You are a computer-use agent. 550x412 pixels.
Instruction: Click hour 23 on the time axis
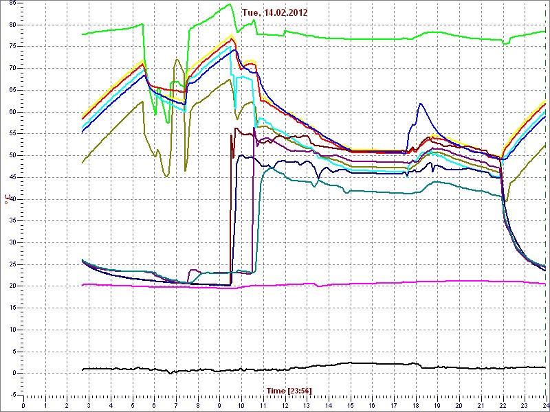tap(525, 406)
